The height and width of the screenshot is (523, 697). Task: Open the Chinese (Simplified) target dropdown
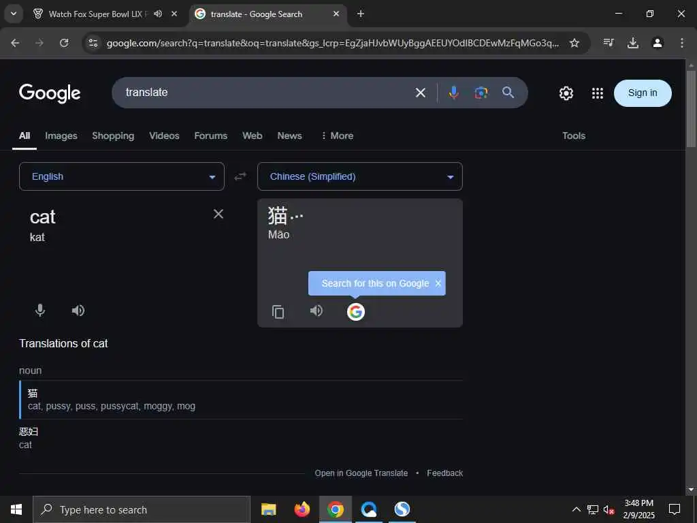coord(360,176)
